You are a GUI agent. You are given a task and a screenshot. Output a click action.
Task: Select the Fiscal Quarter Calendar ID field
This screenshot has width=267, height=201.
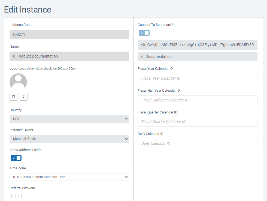click(197, 122)
